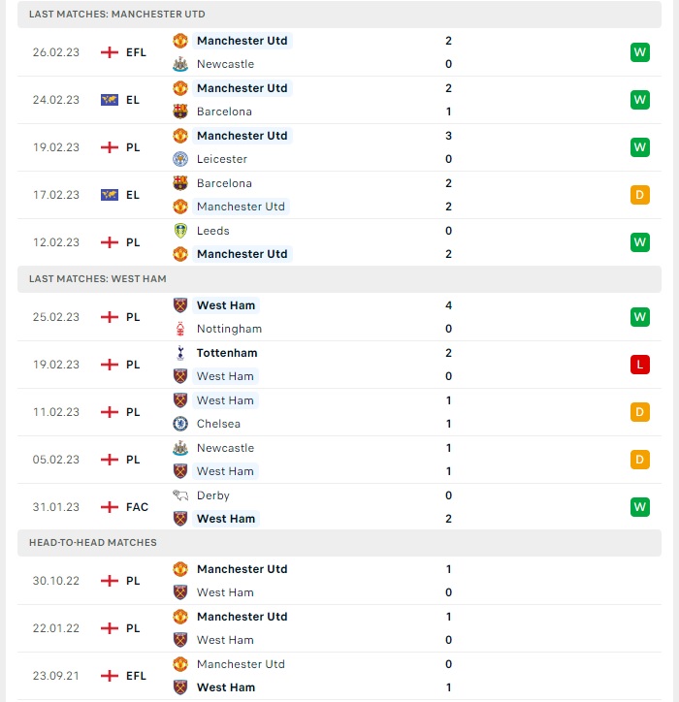The image size is (679, 702).
Task: Click the England flag beside FAC
Action: (110, 507)
